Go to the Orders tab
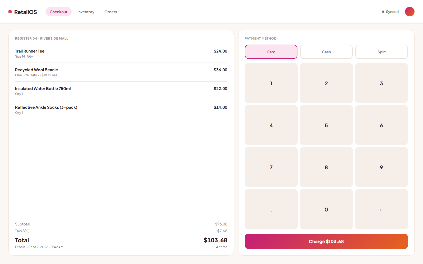Viewport: 423px width, 264px height. click(111, 12)
